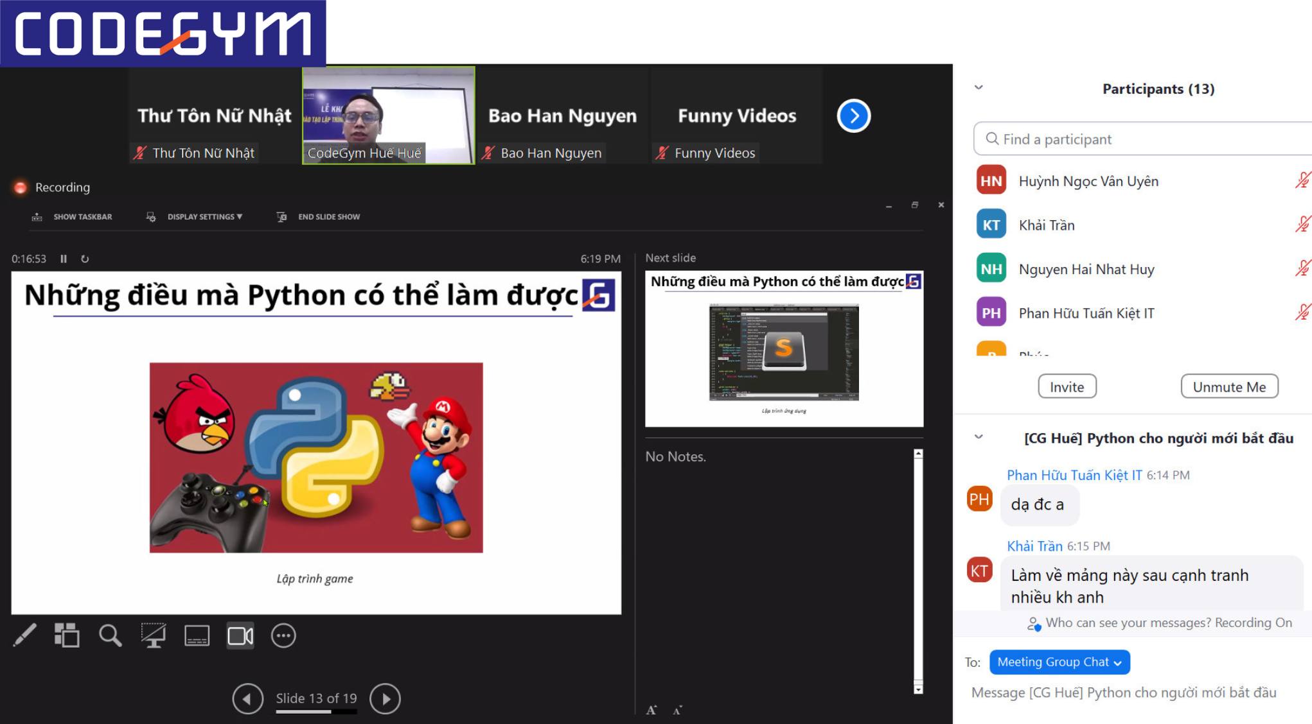Pause the presentation timer
Image resolution: width=1312 pixels, height=724 pixels.
tap(62, 259)
